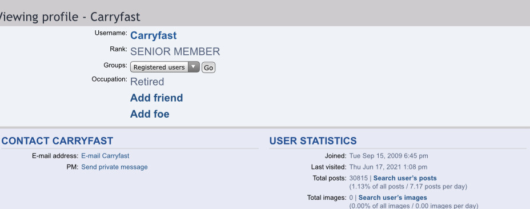
Task: Send private message to Carryfast
Action: [114, 167]
